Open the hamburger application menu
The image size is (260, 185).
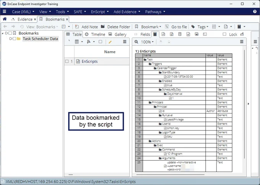coord(5,11)
